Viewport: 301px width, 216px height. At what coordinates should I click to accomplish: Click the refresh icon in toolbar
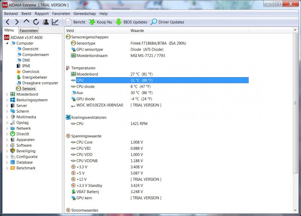coord(36,22)
